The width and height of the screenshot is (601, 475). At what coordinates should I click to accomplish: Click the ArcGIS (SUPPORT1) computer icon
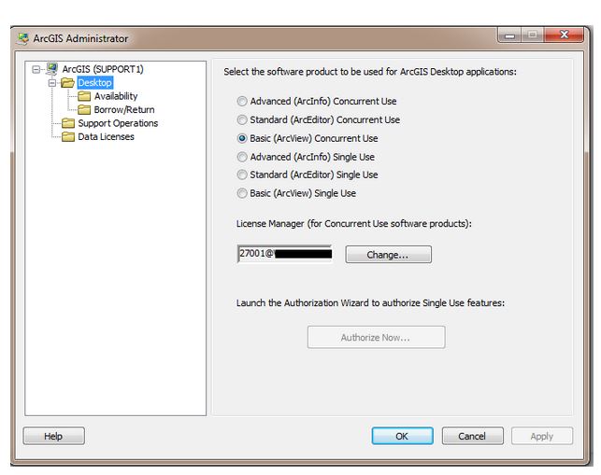pos(51,69)
